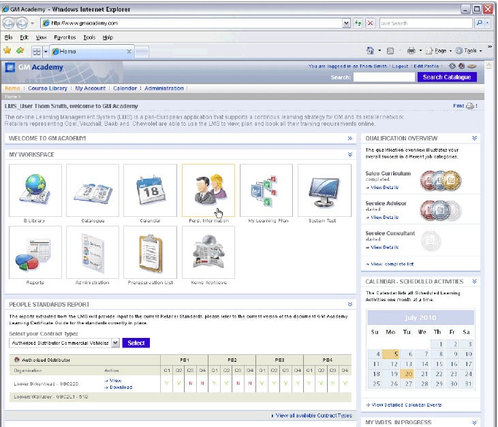Click View Detailed Calendar Events link
The width and height of the screenshot is (498, 427).
pos(406,405)
